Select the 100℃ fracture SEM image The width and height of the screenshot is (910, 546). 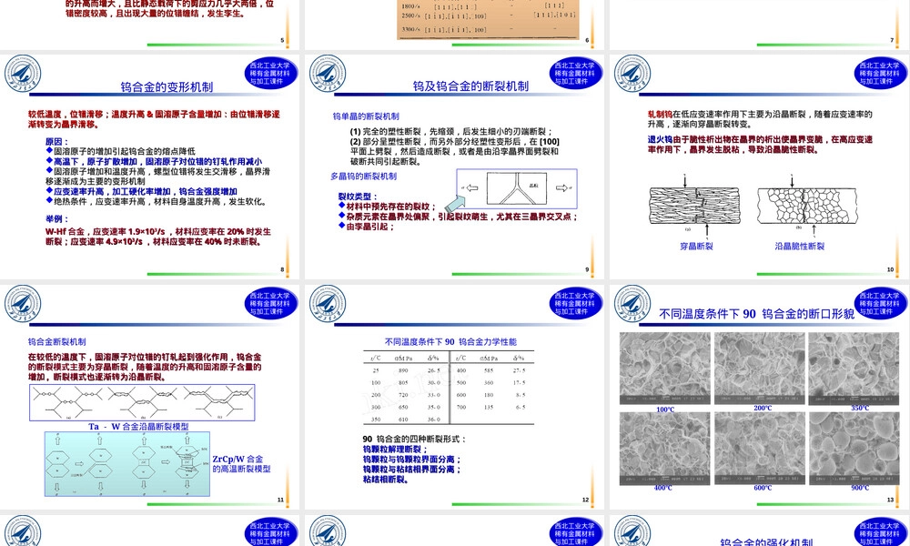(x=664, y=369)
